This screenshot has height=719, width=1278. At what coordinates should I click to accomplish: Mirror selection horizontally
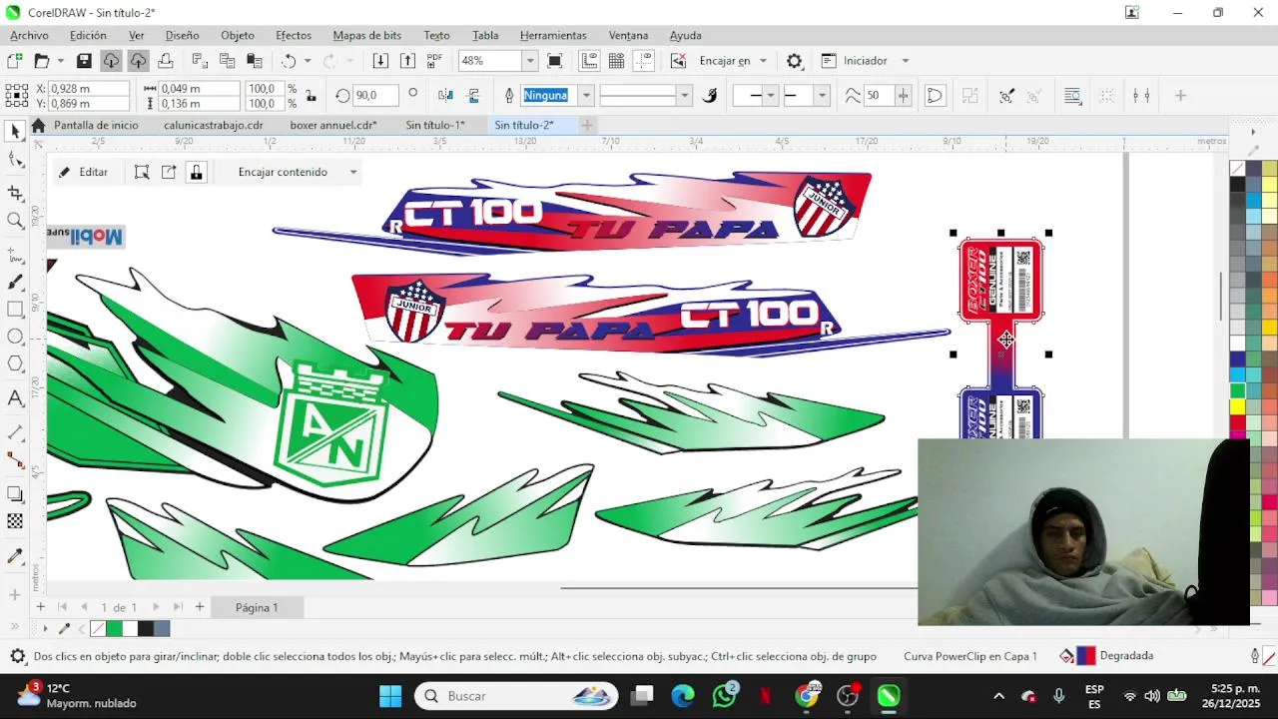click(x=445, y=96)
